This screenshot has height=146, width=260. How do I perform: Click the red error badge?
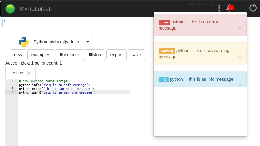click(x=164, y=22)
